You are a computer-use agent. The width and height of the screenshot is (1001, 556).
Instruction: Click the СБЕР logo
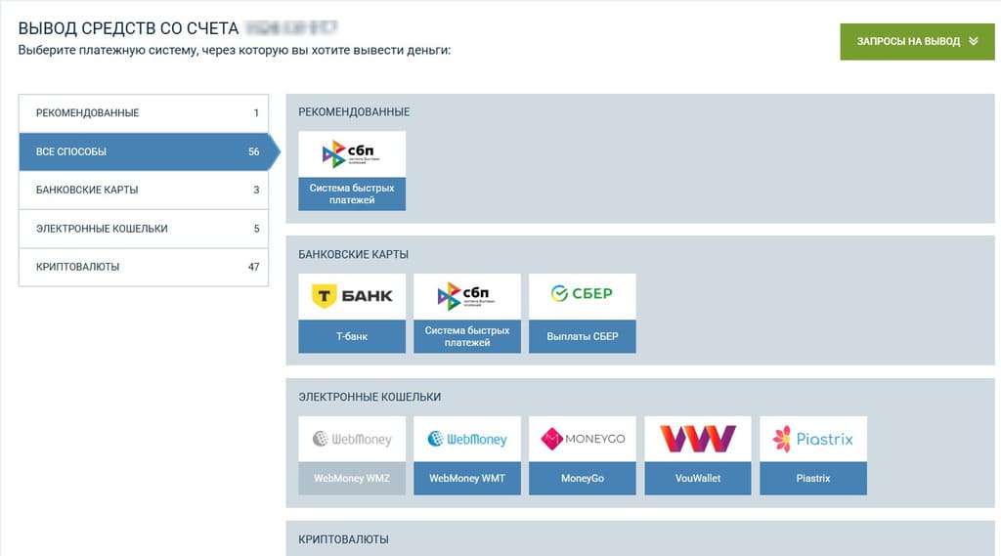click(x=583, y=294)
